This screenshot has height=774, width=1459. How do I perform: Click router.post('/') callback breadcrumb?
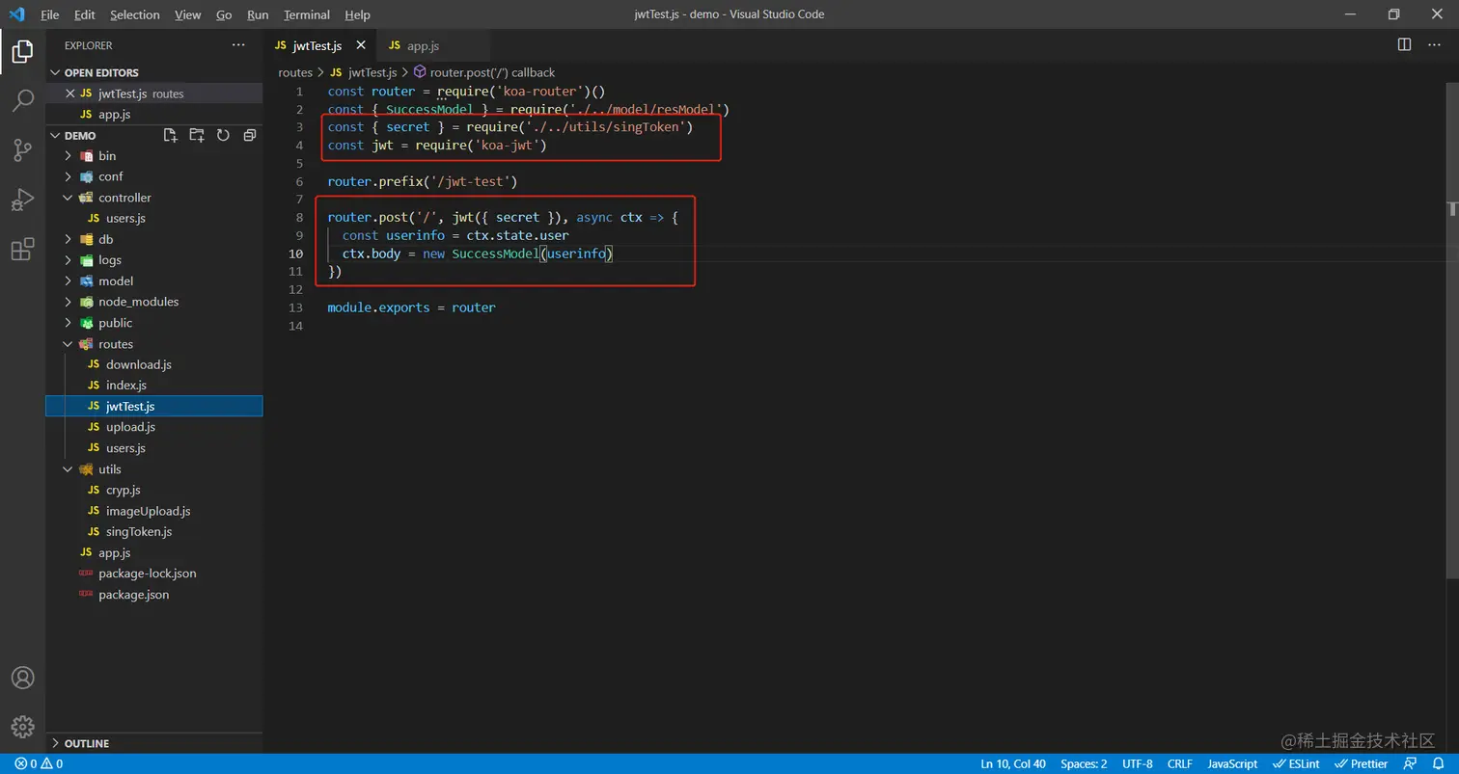click(484, 72)
